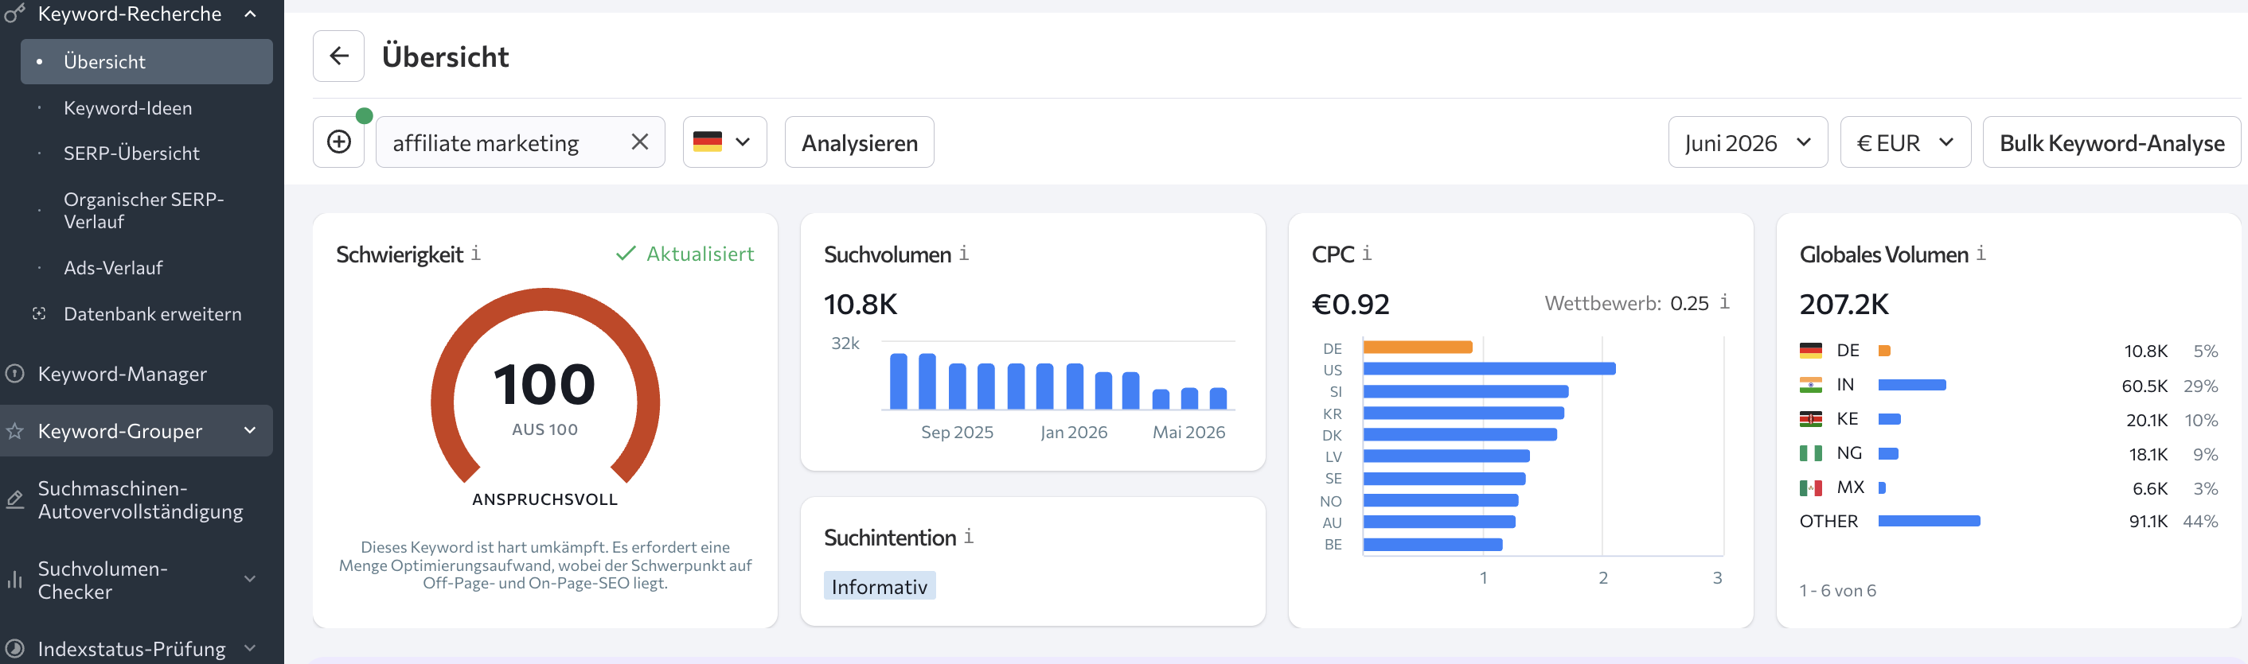Open the CPC info icon
This screenshot has width=2248, height=664.
click(x=1367, y=254)
